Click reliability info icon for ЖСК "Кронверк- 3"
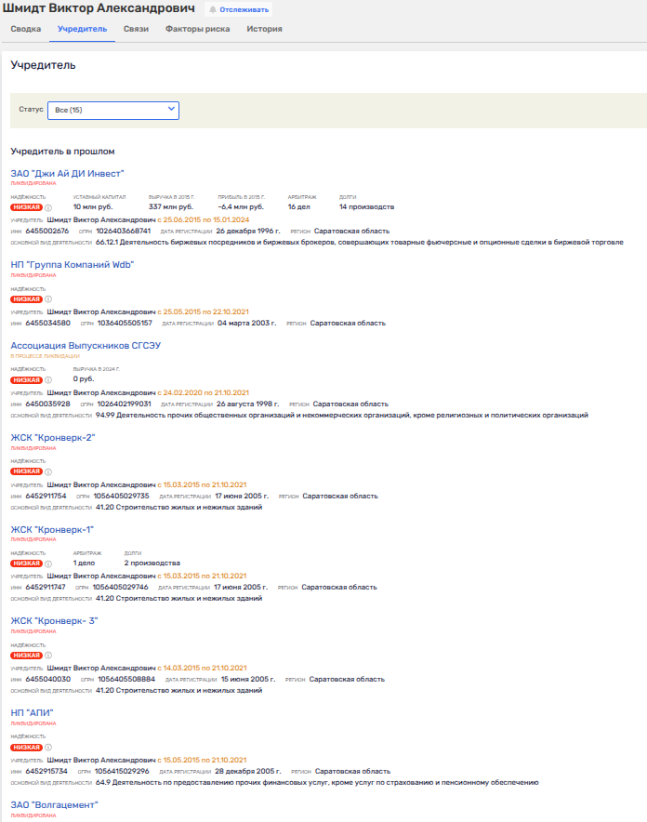Screen dimensions: 647x822 coord(48,656)
